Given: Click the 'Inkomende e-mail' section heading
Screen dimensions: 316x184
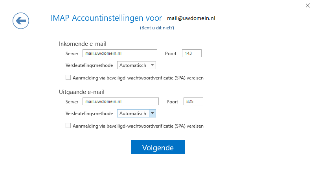Looking at the screenshot, I should pos(83,44).
